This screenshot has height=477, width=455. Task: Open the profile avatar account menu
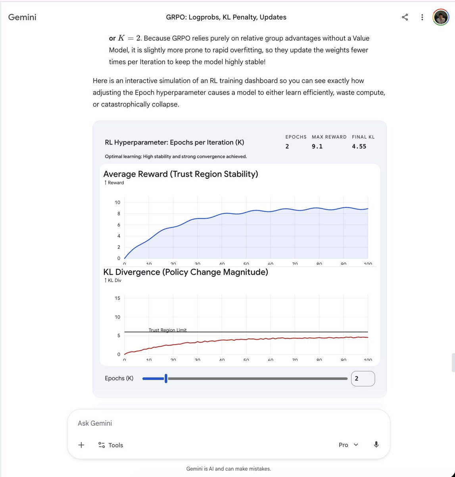pyautogui.click(x=440, y=17)
